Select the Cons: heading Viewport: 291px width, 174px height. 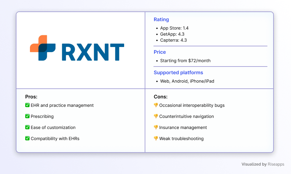160,97
